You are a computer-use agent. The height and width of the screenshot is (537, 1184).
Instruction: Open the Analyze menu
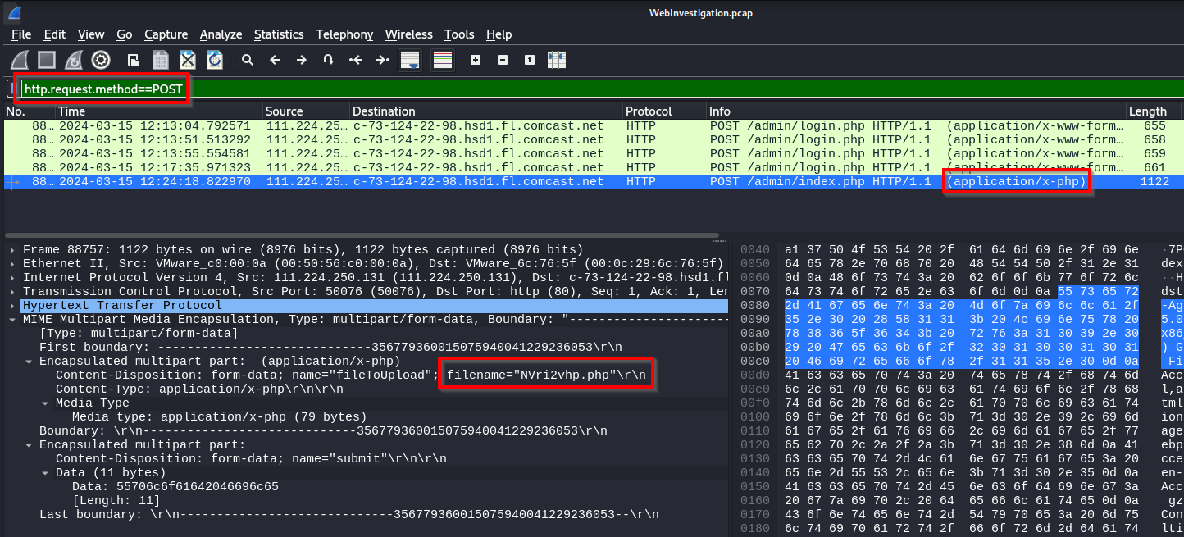(221, 34)
